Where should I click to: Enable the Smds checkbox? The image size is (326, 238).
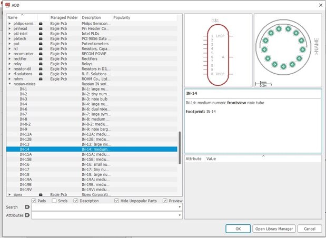[x=54, y=201]
